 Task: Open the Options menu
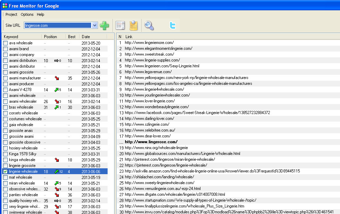coord(27,14)
